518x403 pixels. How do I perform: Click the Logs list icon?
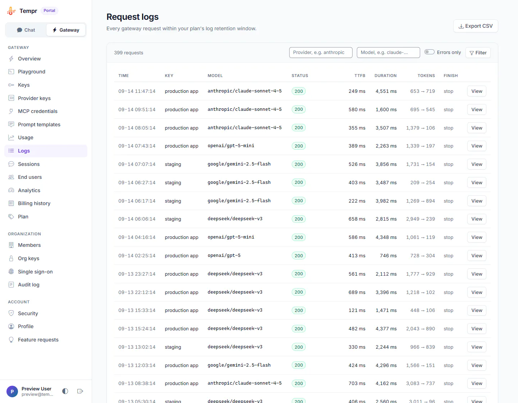click(11, 151)
